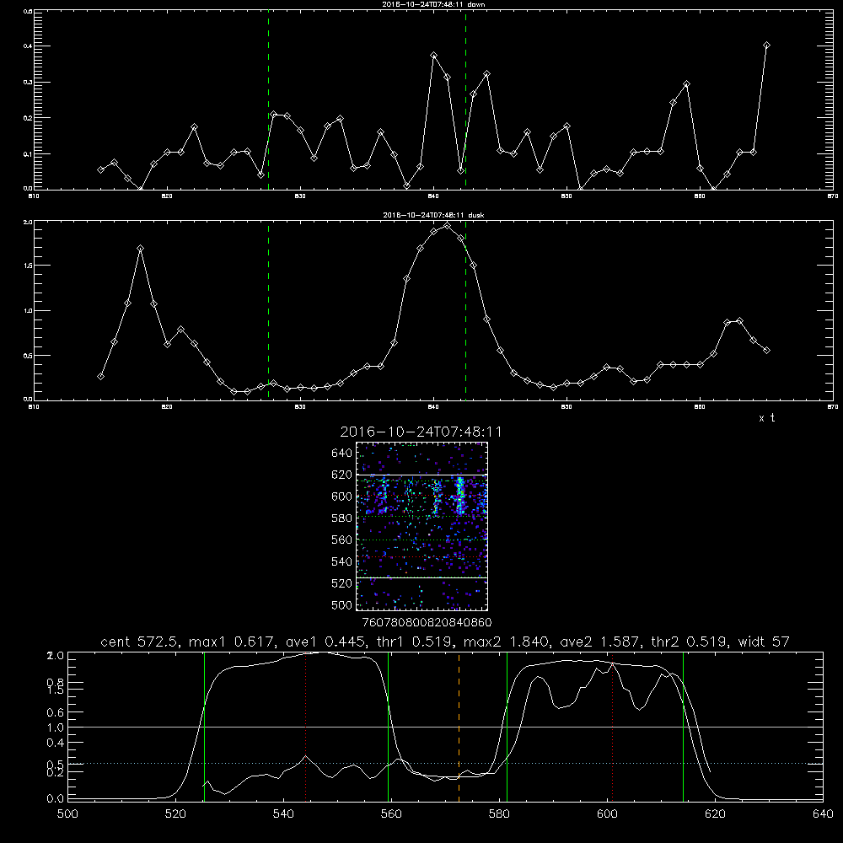Click the last diamond point of the dusk curve
Image resolution: width=843 pixels, height=843 pixels.
coord(766,351)
